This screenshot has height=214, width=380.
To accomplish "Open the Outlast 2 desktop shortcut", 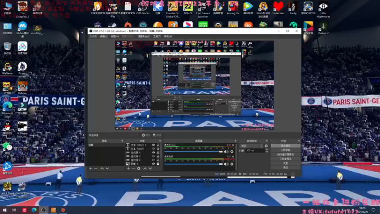I will (x=323, y=28).
